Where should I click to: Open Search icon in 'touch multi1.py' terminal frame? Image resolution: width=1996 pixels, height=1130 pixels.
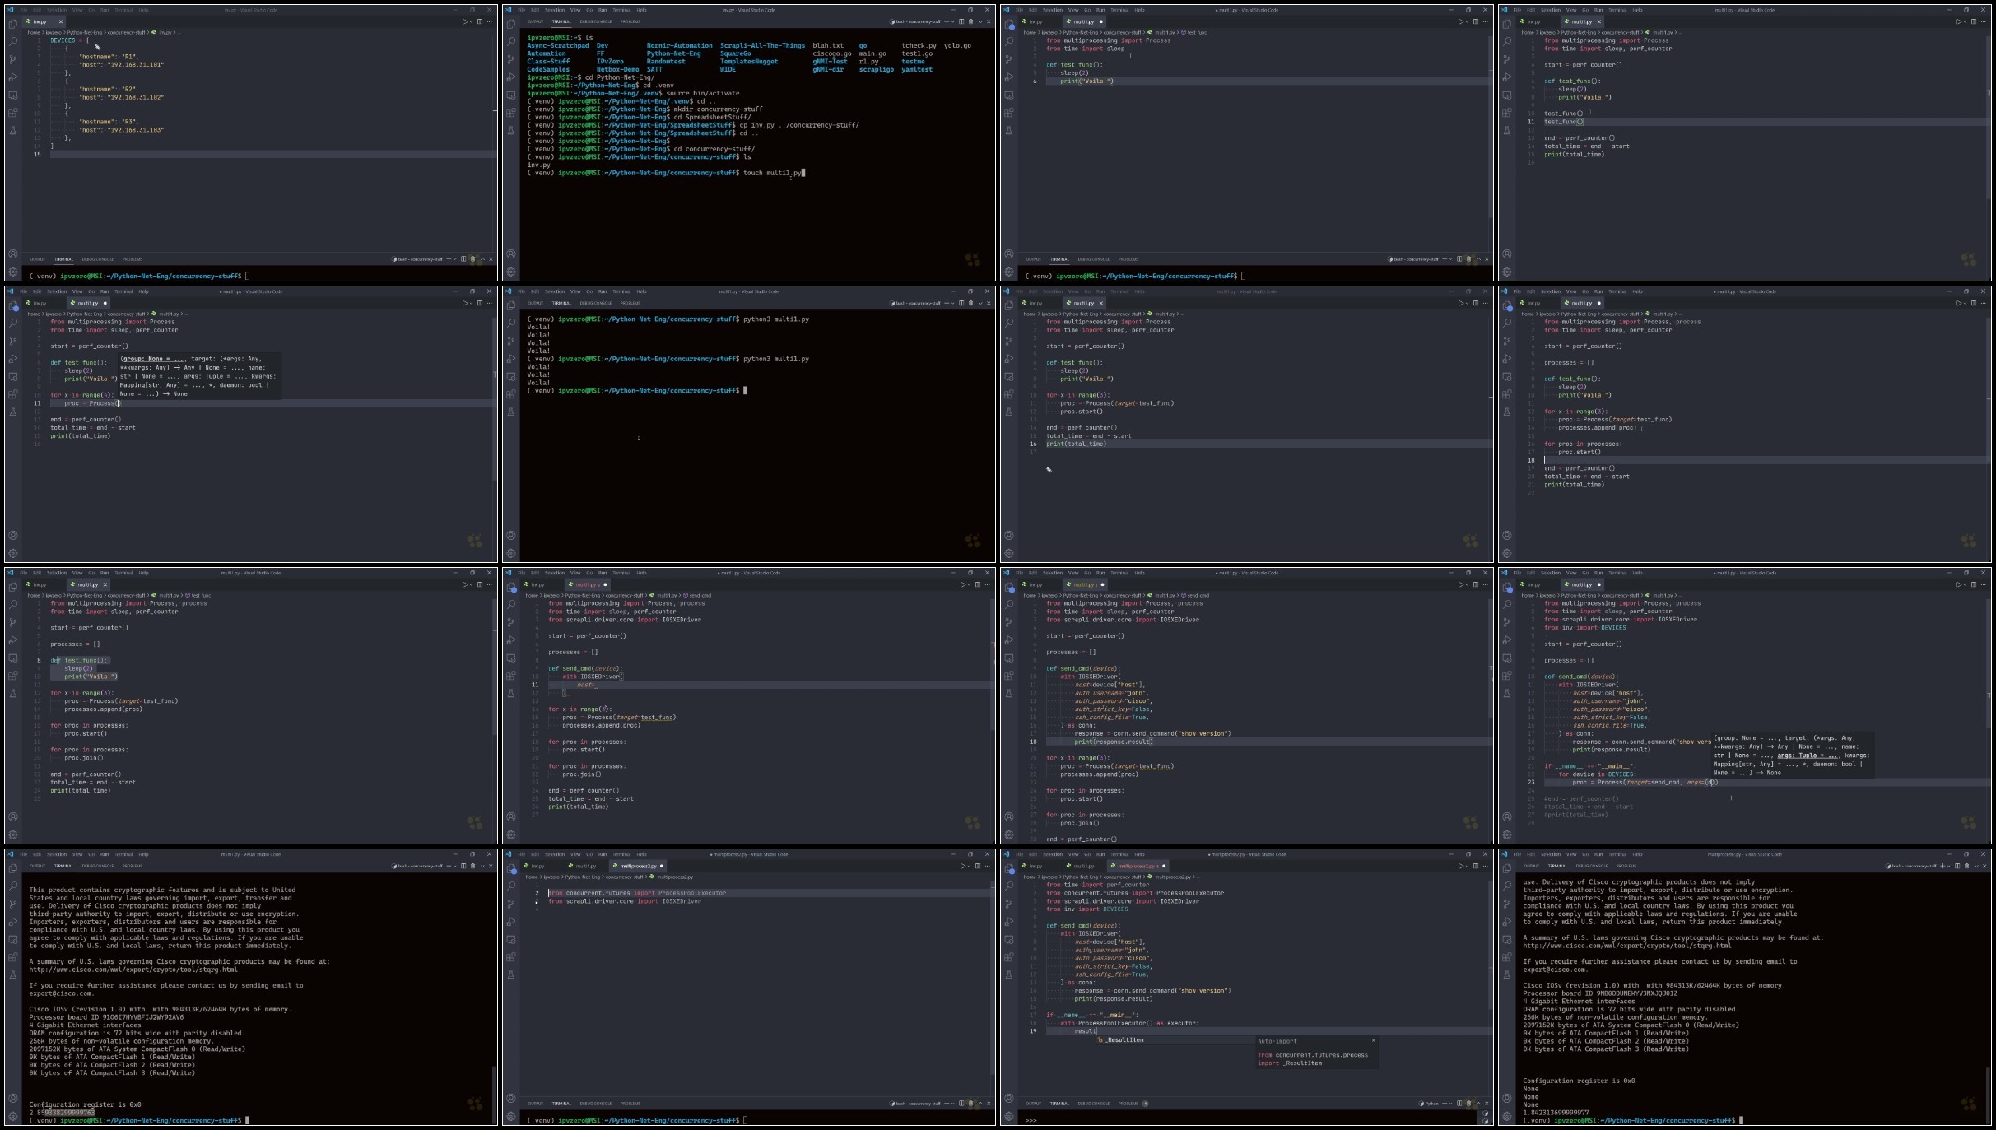(x=511, y=41)
